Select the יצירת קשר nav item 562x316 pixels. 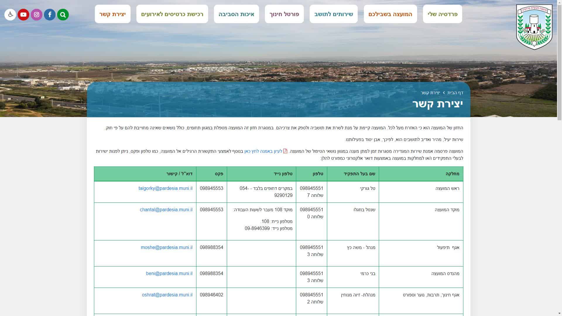click(112, 14)
